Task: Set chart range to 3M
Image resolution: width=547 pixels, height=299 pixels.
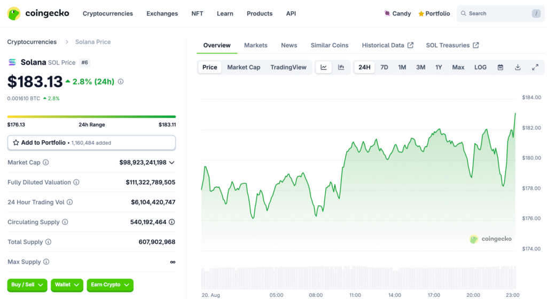Action: (420, 67)
